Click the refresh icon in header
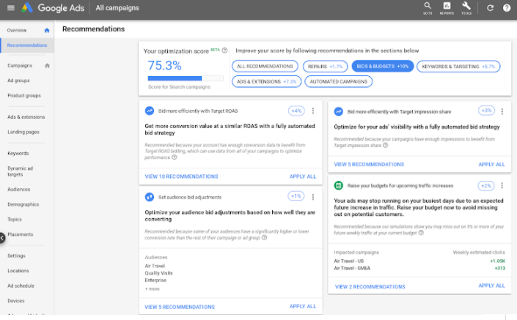 (x=490, y=9)
